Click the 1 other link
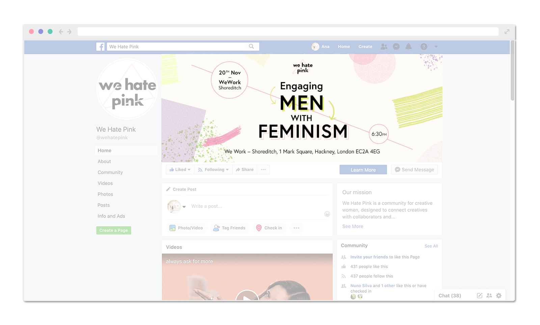540x325 pixels. (x=388, y=286)
